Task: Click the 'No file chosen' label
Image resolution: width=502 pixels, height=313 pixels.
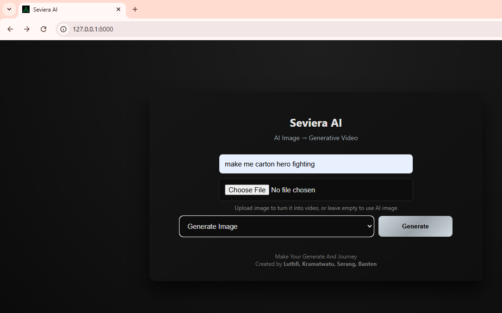Action: pyautogui.click(x=293, y=190)
